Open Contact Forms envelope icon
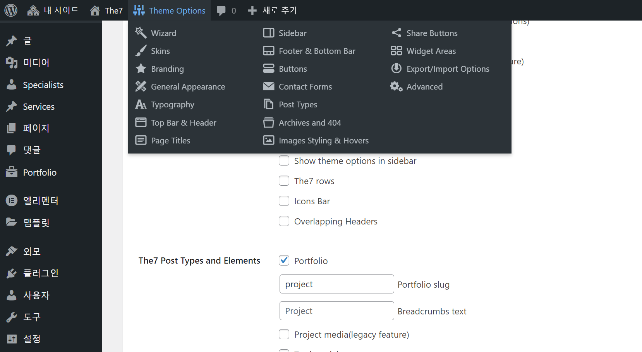Viewport: 642px width, 352px height. click(x=268, y=86)
